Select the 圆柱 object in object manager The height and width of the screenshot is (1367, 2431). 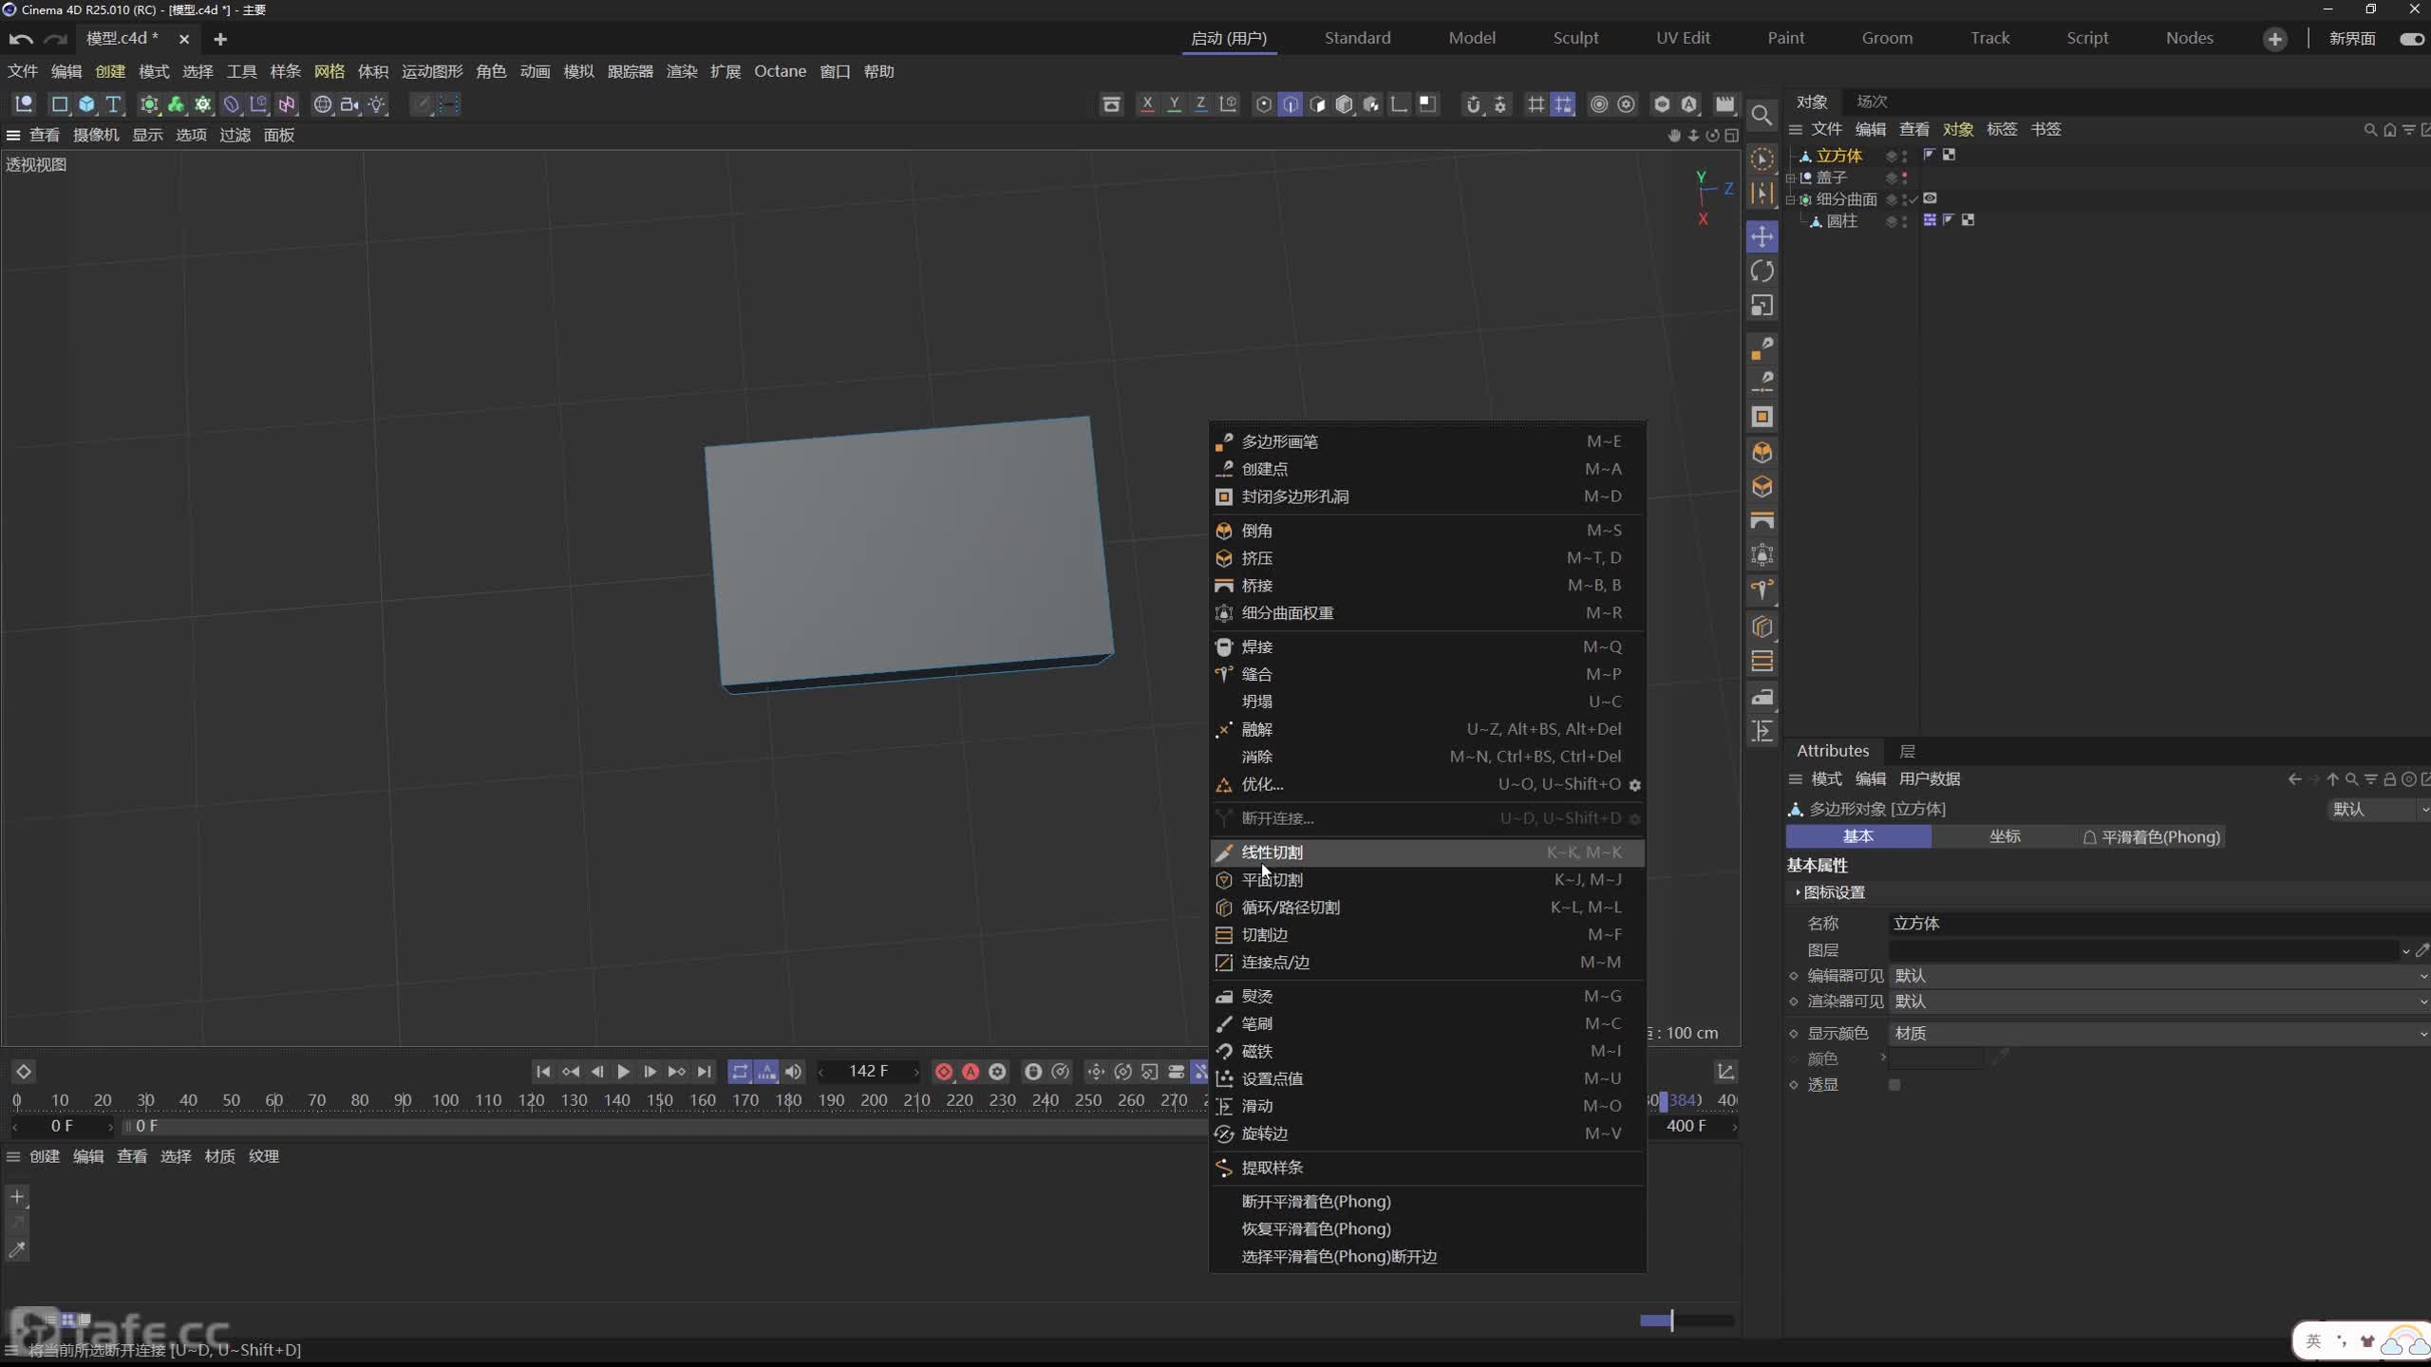[1841, 221]
